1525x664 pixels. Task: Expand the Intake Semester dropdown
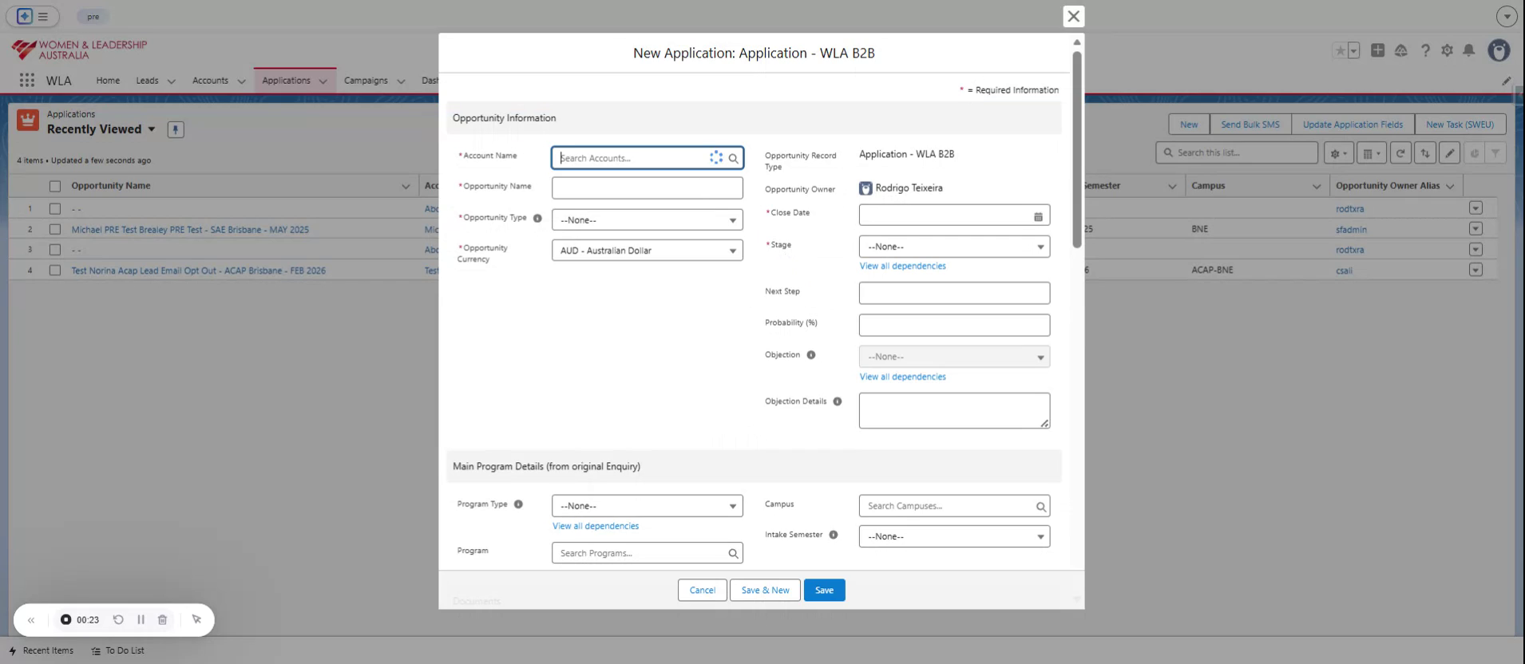[953, 537]
